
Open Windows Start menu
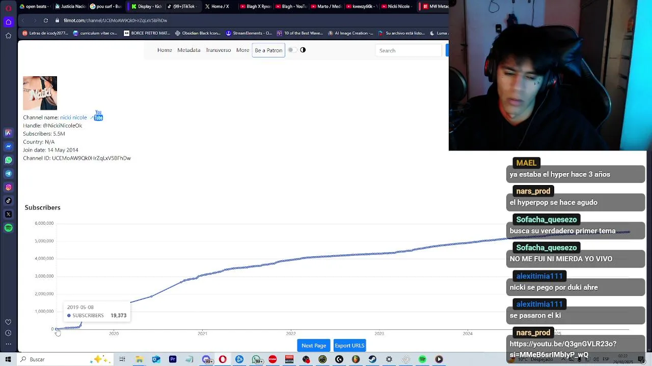coord(8,359)
